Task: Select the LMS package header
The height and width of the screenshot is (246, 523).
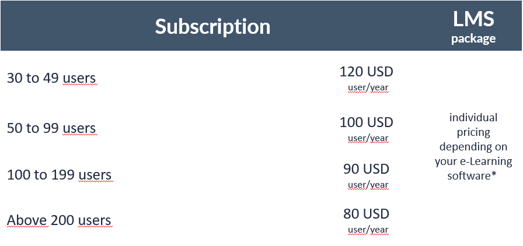Action: (473, 27)
